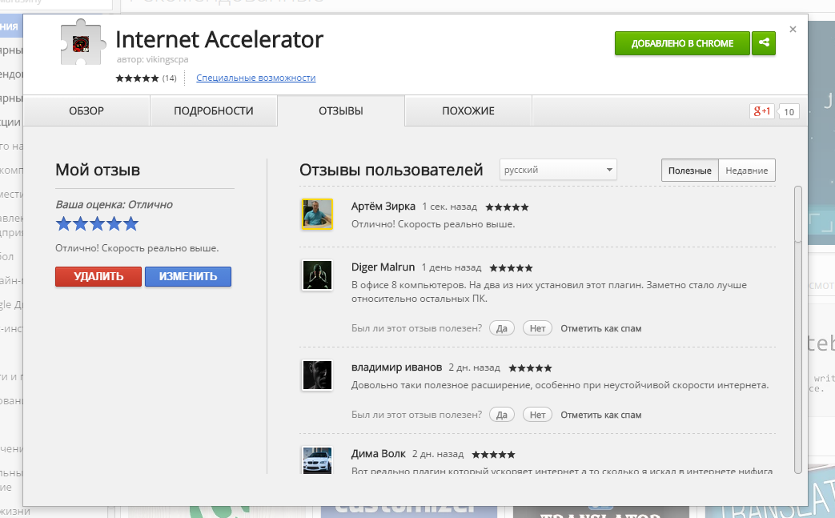Click the Отзывы пользователей heading
This screenshot has height=518, width=835.
[x=391, y=170]
